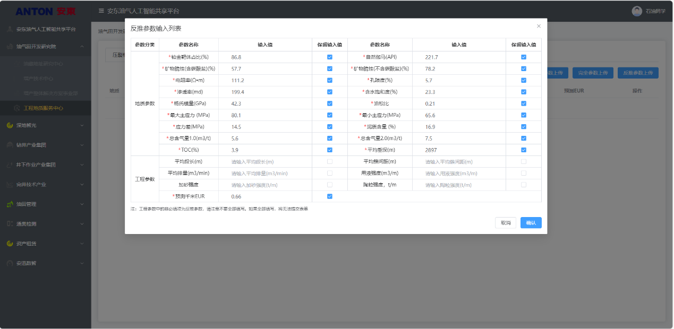The height and width of the screenshot is (329, 674).
Task: Collapse the 油气田开发研究院 menu chevron
Action: pyautogui.click(x=82, y=47)
